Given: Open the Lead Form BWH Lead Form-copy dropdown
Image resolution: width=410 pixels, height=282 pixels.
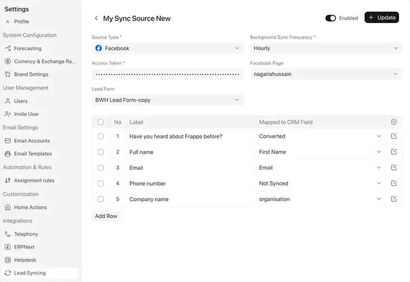Looking at the screenshot, I should [x=167, y=100].
